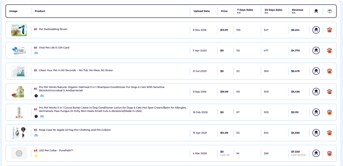Open Oatmeal Shampoo+Conditioner product thumbnail
Screen dimensions: 343x166
[x=19, y=92]
